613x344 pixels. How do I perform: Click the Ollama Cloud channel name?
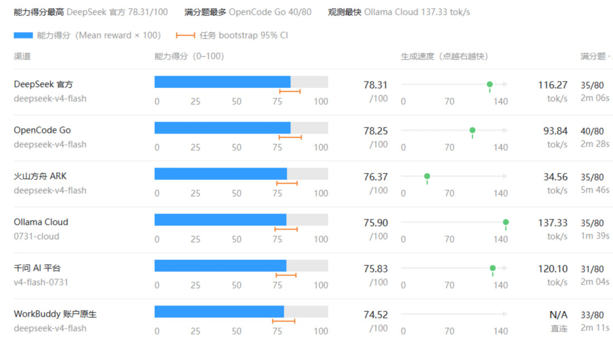41,222
